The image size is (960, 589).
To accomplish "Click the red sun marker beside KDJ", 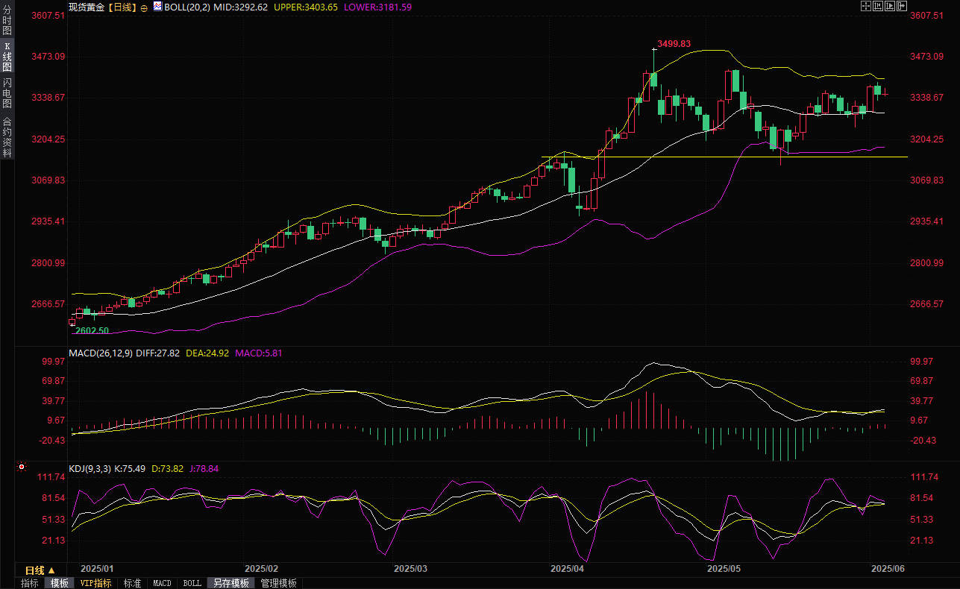I will [x=22, y=468].
